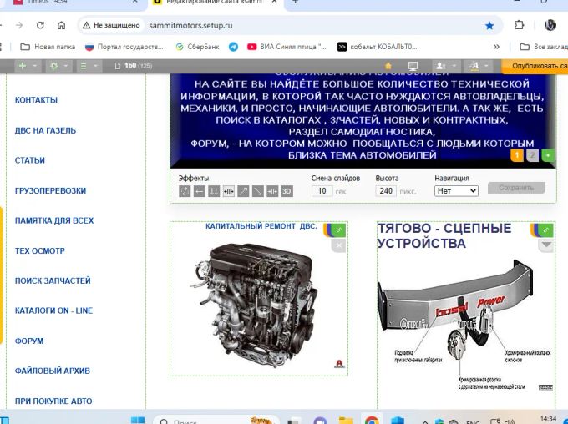This screenshot has width=568, height=424.
Task: Click the engine image thumbnail
Action: pos(258,304)
